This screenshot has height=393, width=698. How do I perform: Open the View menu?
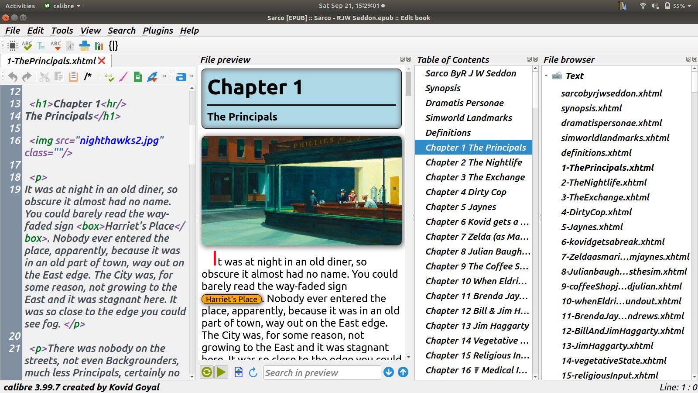pos(90,31)
